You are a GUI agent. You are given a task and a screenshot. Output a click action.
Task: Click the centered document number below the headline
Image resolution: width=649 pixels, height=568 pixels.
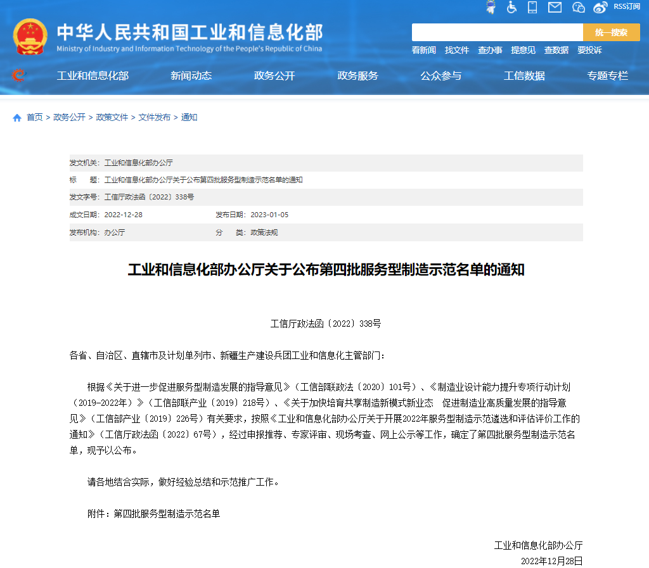(326, 324)
